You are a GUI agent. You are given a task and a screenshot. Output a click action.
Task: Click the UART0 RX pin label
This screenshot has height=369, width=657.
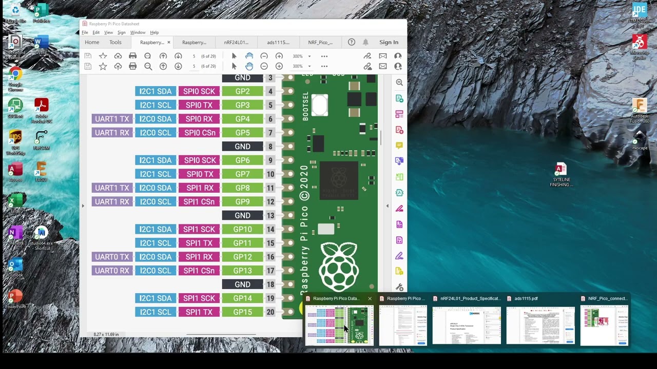tap(112, 271)
